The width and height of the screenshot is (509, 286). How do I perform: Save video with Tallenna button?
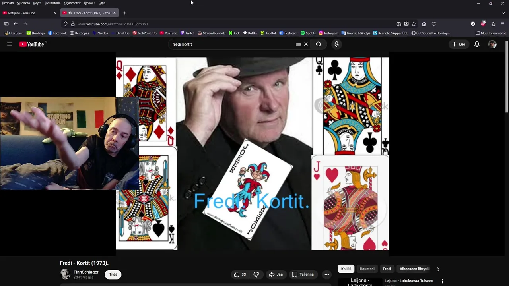pyautogui.click(x=303, y=274)
